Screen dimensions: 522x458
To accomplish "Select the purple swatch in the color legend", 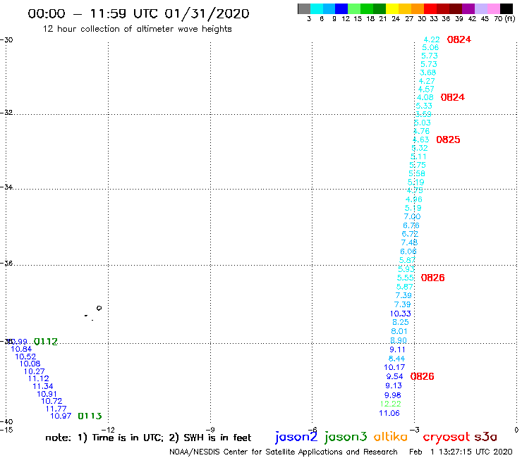I will pos(468,8).
